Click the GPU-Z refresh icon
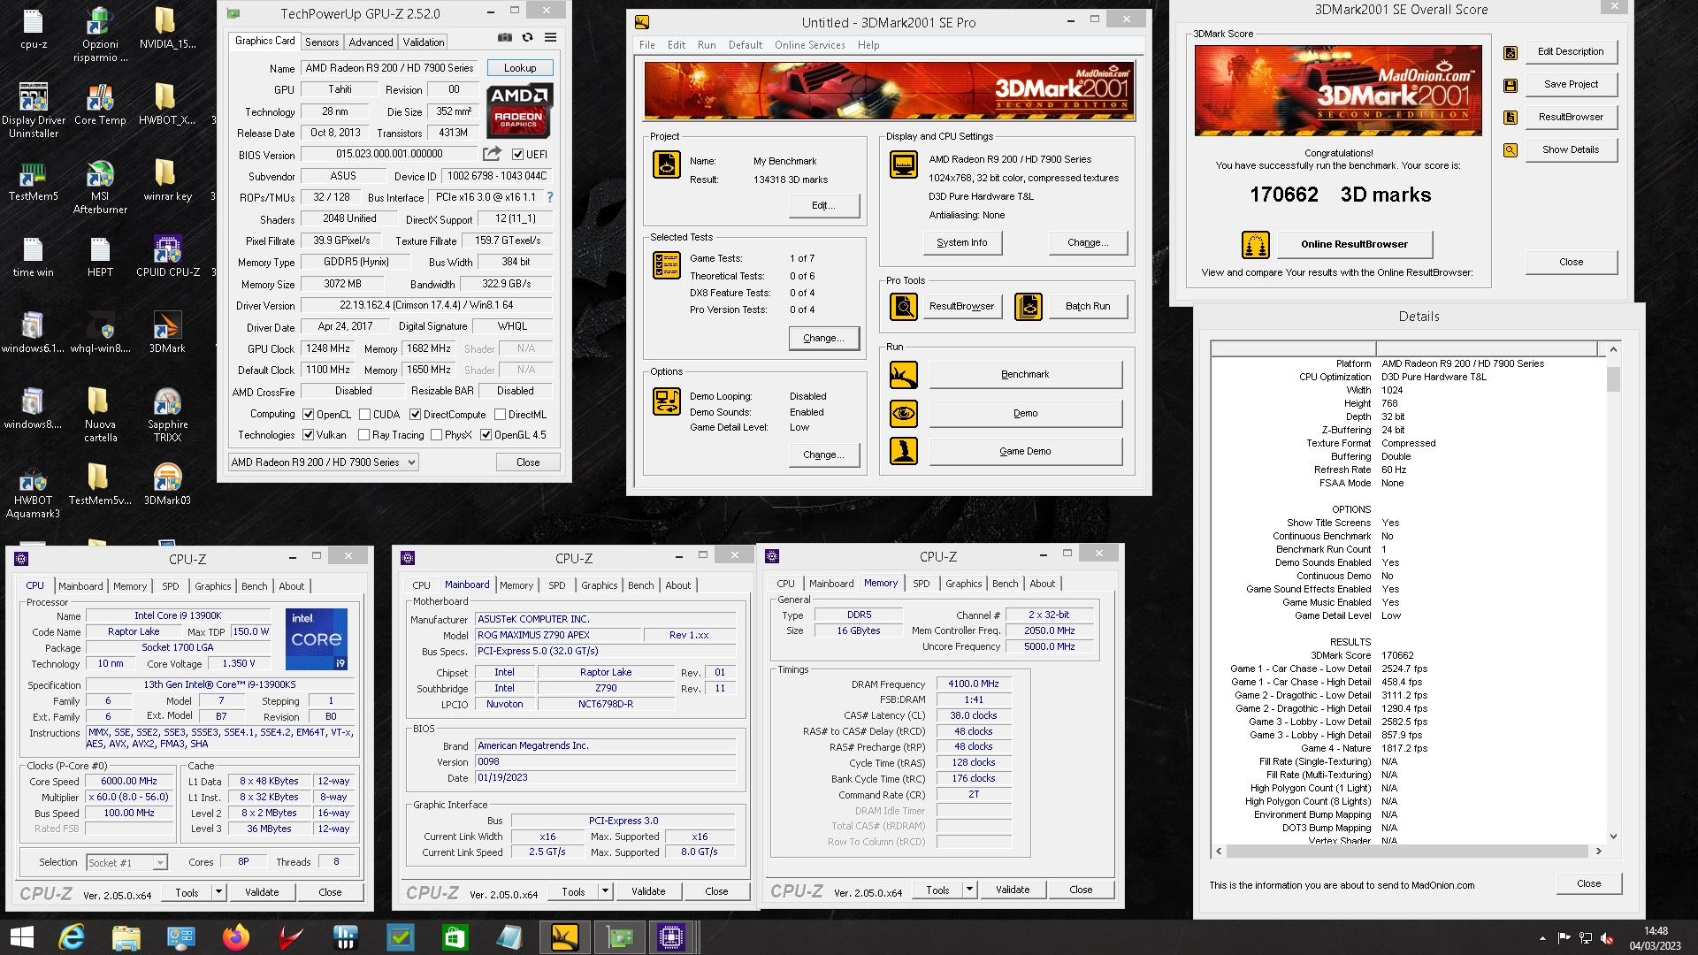Viewport: 1698px width, 955px height. point(527,38)
